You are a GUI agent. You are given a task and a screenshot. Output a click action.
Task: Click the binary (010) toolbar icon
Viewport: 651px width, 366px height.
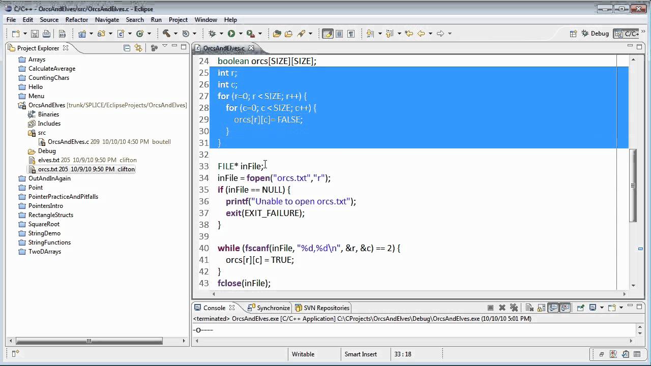(62, 34)
